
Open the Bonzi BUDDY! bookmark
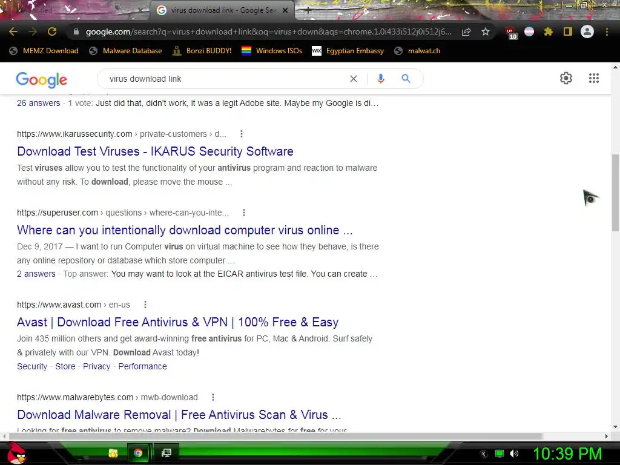click(202, 51)
